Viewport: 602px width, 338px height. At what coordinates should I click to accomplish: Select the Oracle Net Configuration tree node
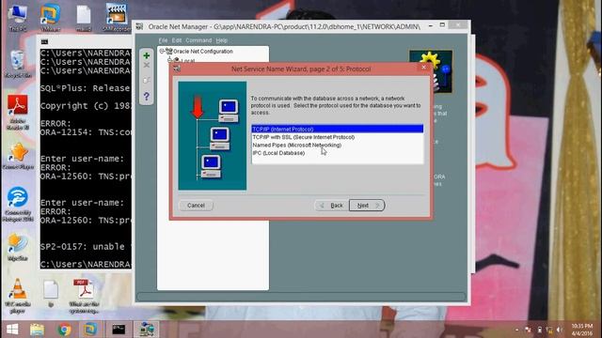(203, 52)
